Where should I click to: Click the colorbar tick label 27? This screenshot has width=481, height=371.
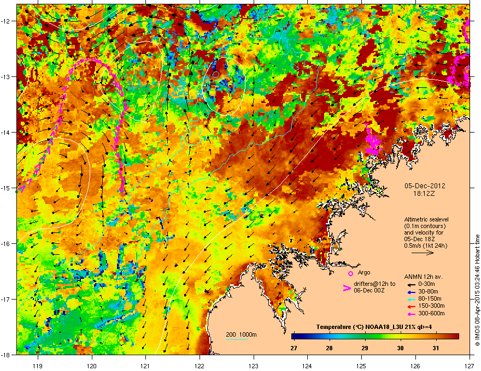[x=294, y=348]
